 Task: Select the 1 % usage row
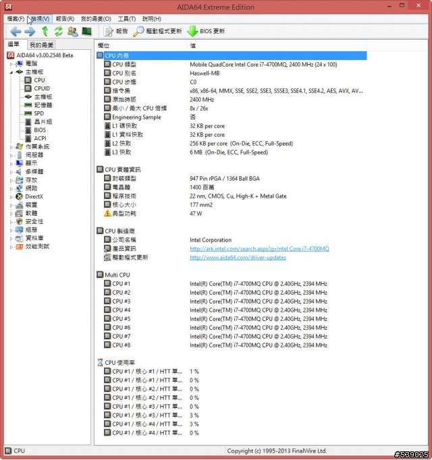[x=232, y=372]
